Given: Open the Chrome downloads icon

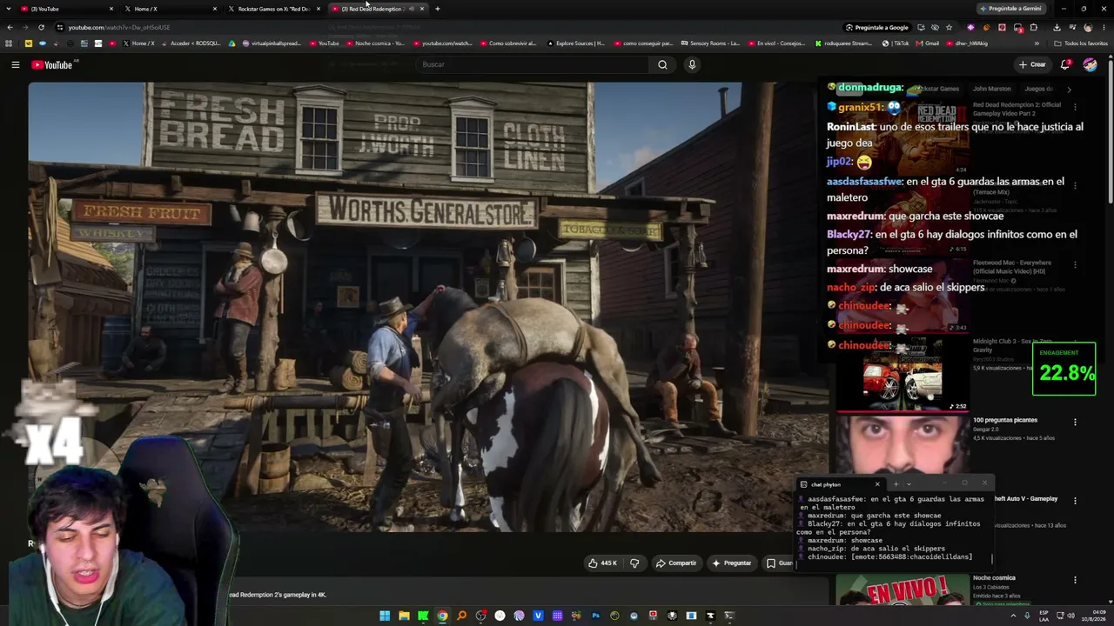Looking at the screenshot, I should click(1056, 27).
